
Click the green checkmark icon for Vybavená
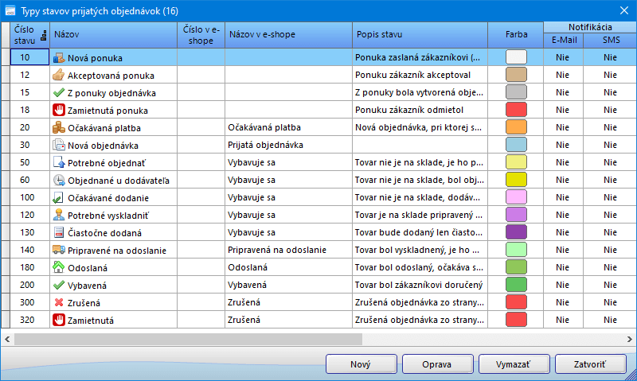[x=58, y=285]
